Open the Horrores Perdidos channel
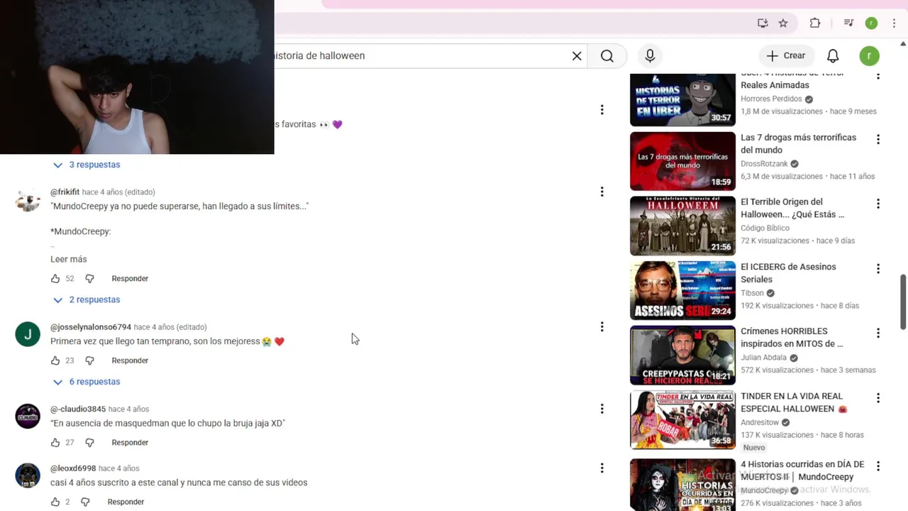The image size is (908, 511). pyautogui.click(x=771, y=99)
